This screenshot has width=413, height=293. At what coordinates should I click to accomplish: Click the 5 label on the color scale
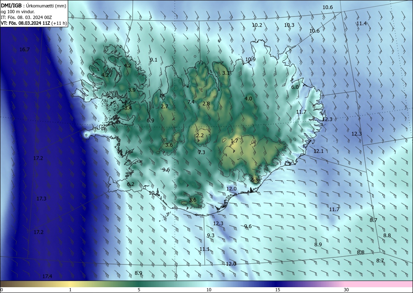(139, 290)
